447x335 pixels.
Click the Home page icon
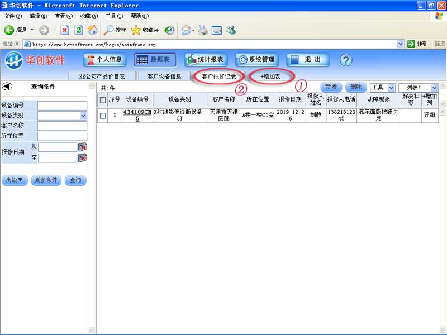pos(92,30)
